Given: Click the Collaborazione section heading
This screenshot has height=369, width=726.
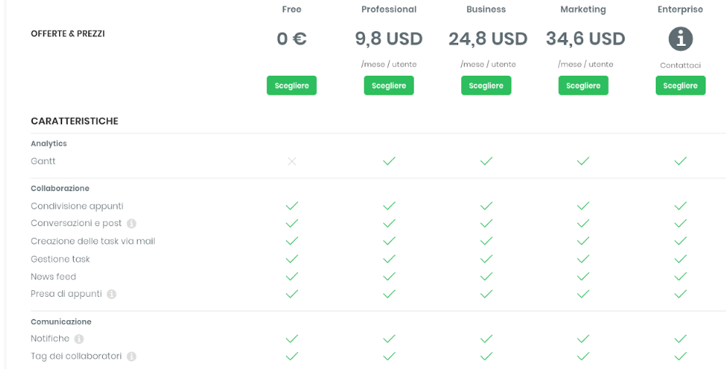Looking at the screenshot, I should click(60, 188).
